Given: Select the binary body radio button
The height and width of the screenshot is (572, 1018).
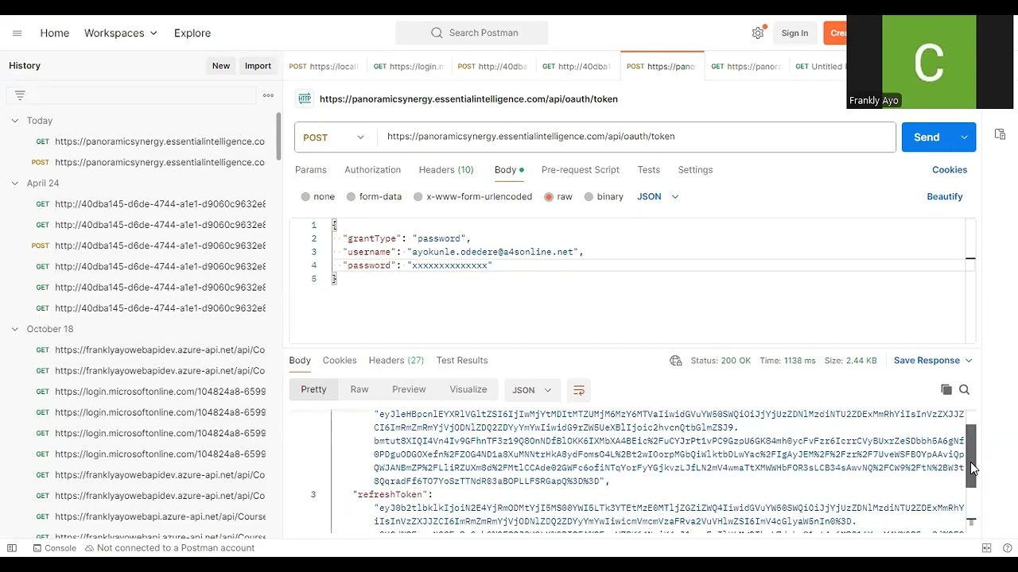Looking at the screenshot, I should [589, 197].
